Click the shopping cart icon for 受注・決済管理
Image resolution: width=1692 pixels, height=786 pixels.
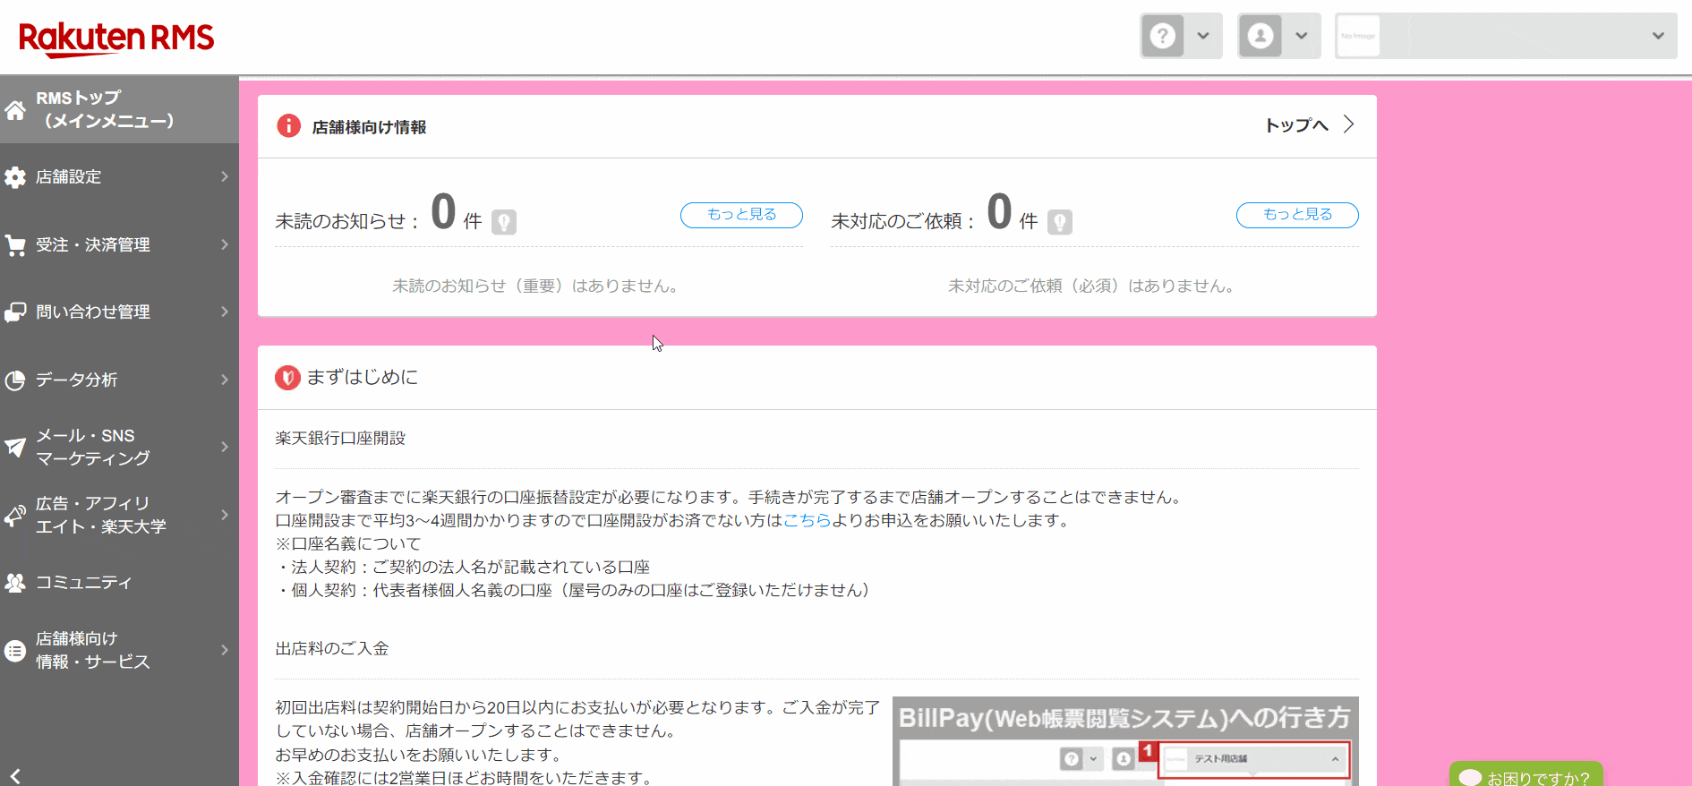[x=15, y=245]
